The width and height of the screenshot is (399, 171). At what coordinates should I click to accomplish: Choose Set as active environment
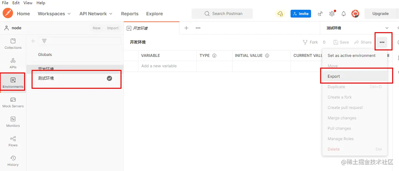(x=355, y=56)
